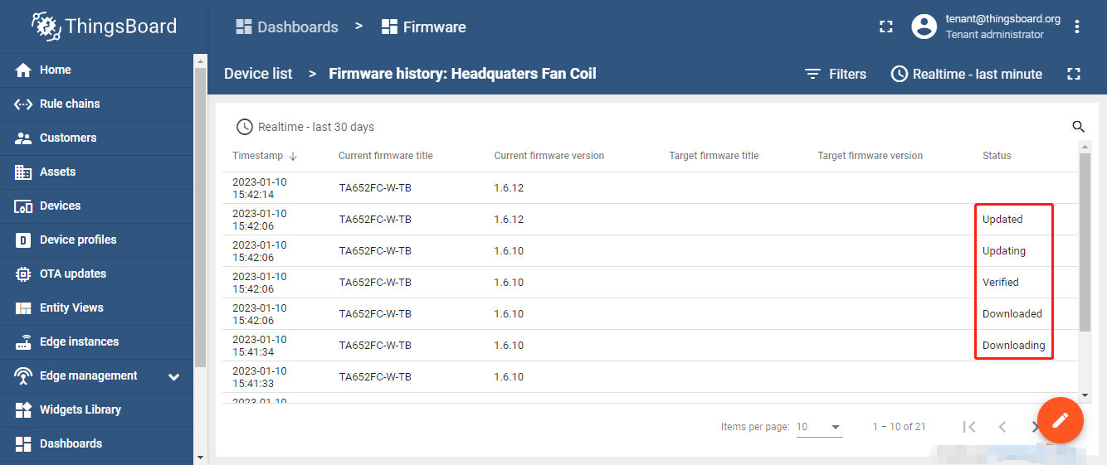Select the Downloading status cell
Screen dimensions: 1107x465
pyautogui.click(x=1014, y=346)
